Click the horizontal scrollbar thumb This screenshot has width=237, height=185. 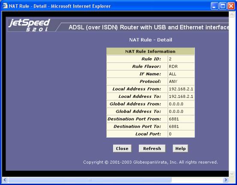point(90,180)
